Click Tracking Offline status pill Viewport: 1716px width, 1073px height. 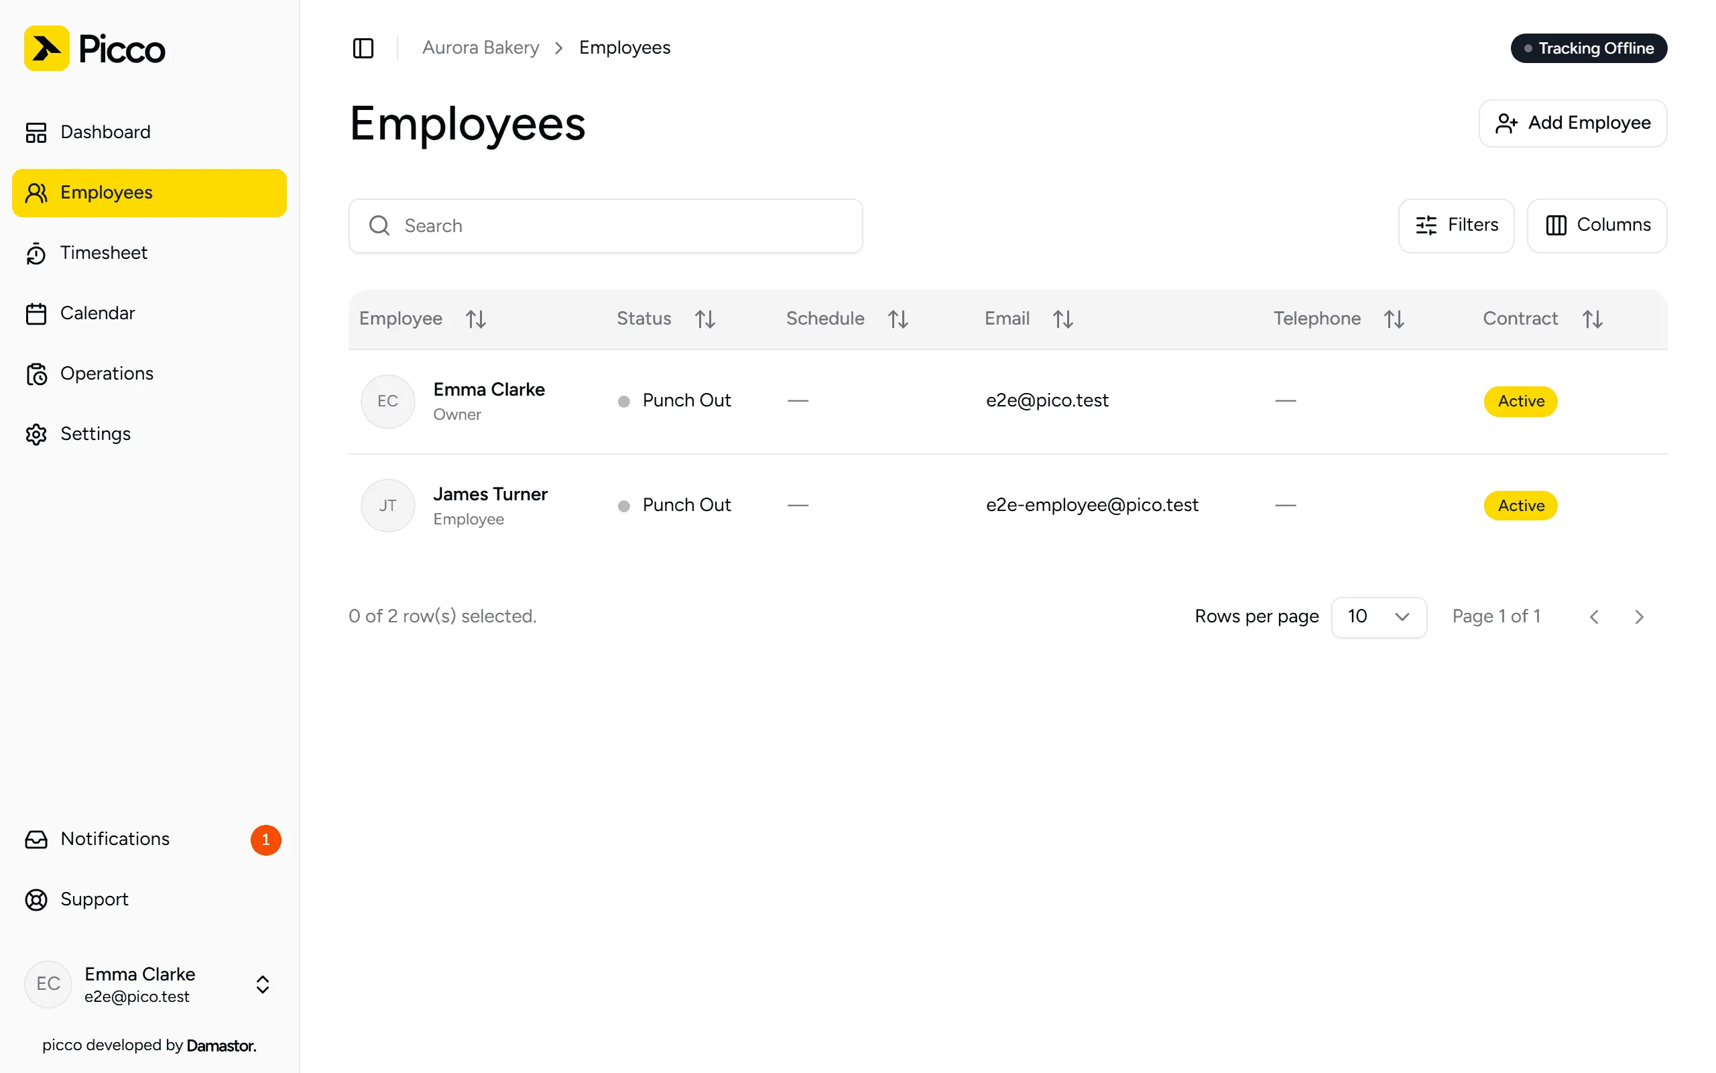click(1589, 48)
